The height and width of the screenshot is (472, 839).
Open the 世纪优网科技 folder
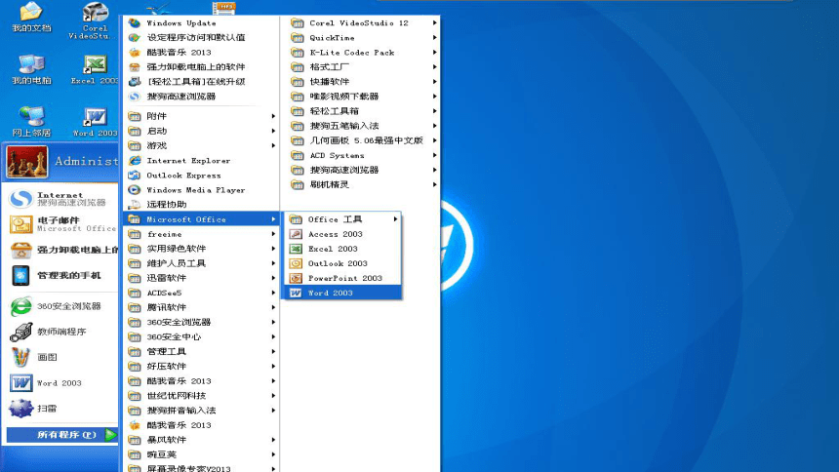[x=201, y=396]
